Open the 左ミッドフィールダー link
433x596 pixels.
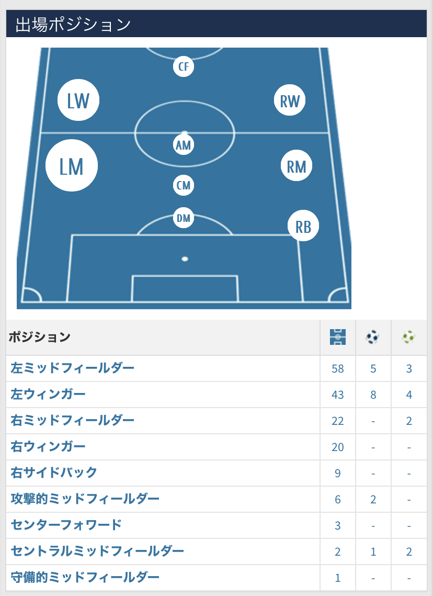[x=73, y=368]
